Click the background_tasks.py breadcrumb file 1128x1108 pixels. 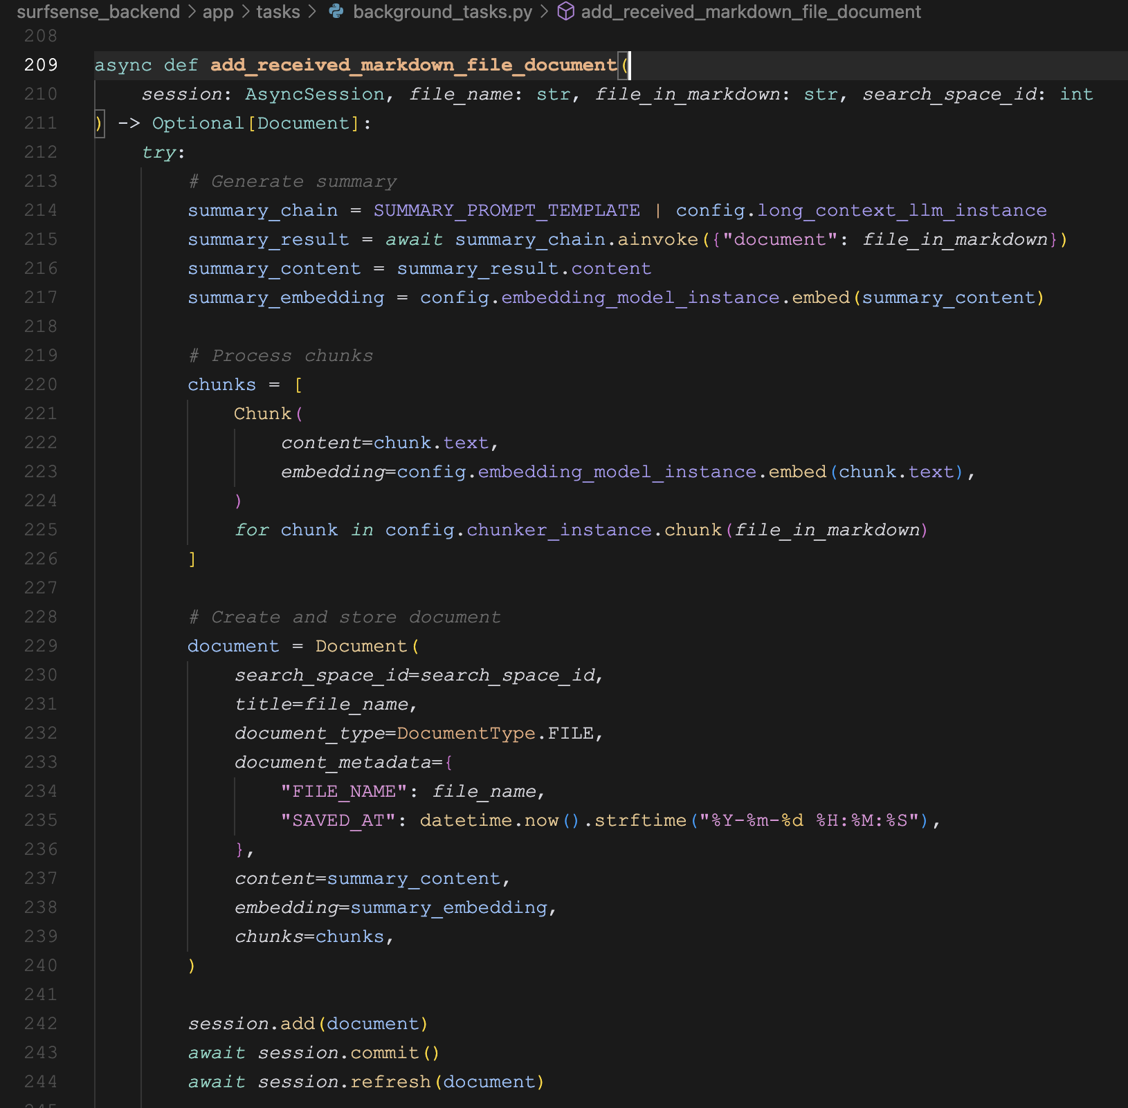click(x=442, y=12)
